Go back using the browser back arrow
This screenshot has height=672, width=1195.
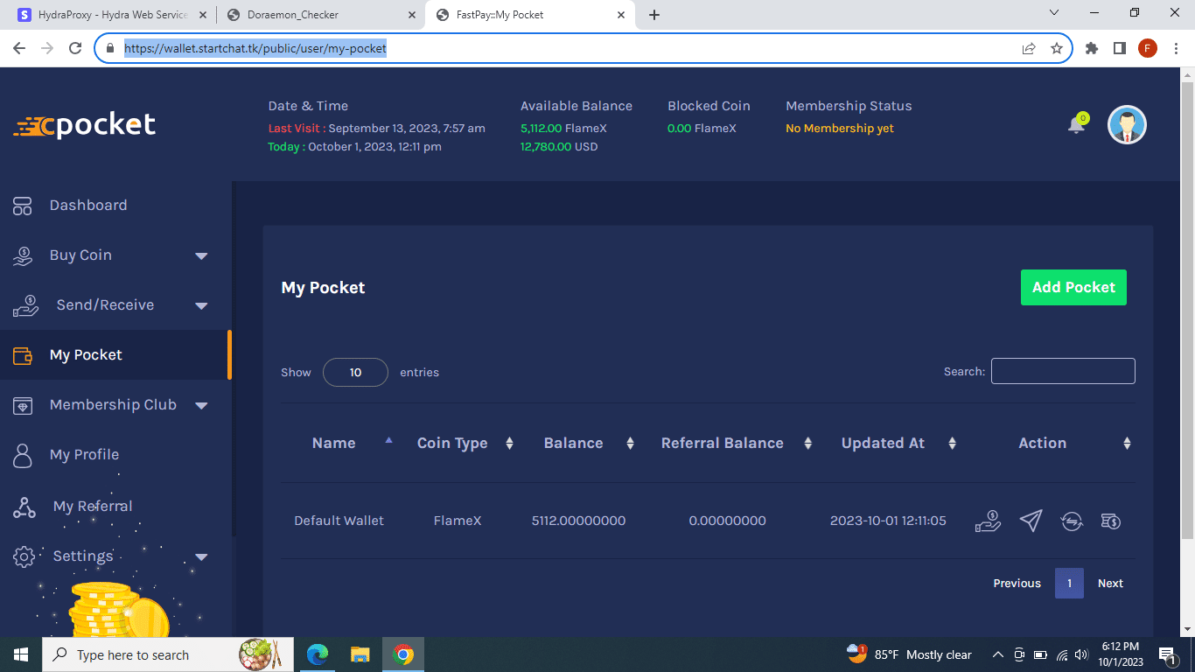pos(19,49)
